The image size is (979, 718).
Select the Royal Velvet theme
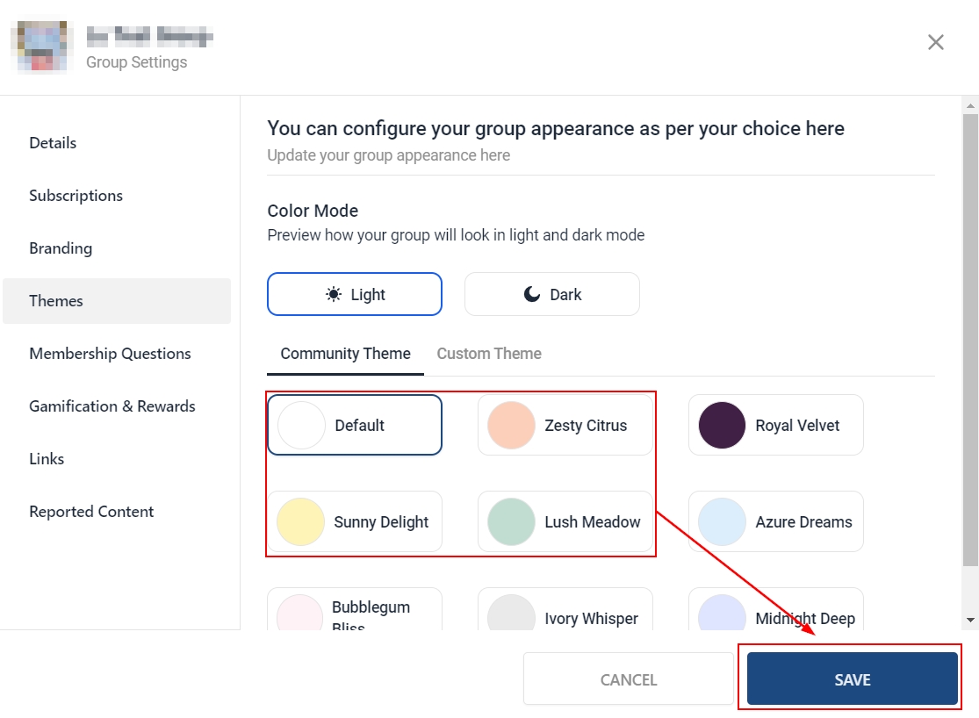point(776,425)
